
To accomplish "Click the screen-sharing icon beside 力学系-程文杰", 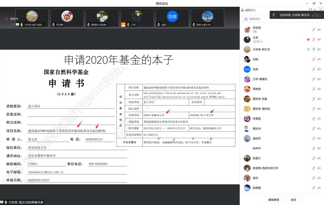I will click(308, 49).
